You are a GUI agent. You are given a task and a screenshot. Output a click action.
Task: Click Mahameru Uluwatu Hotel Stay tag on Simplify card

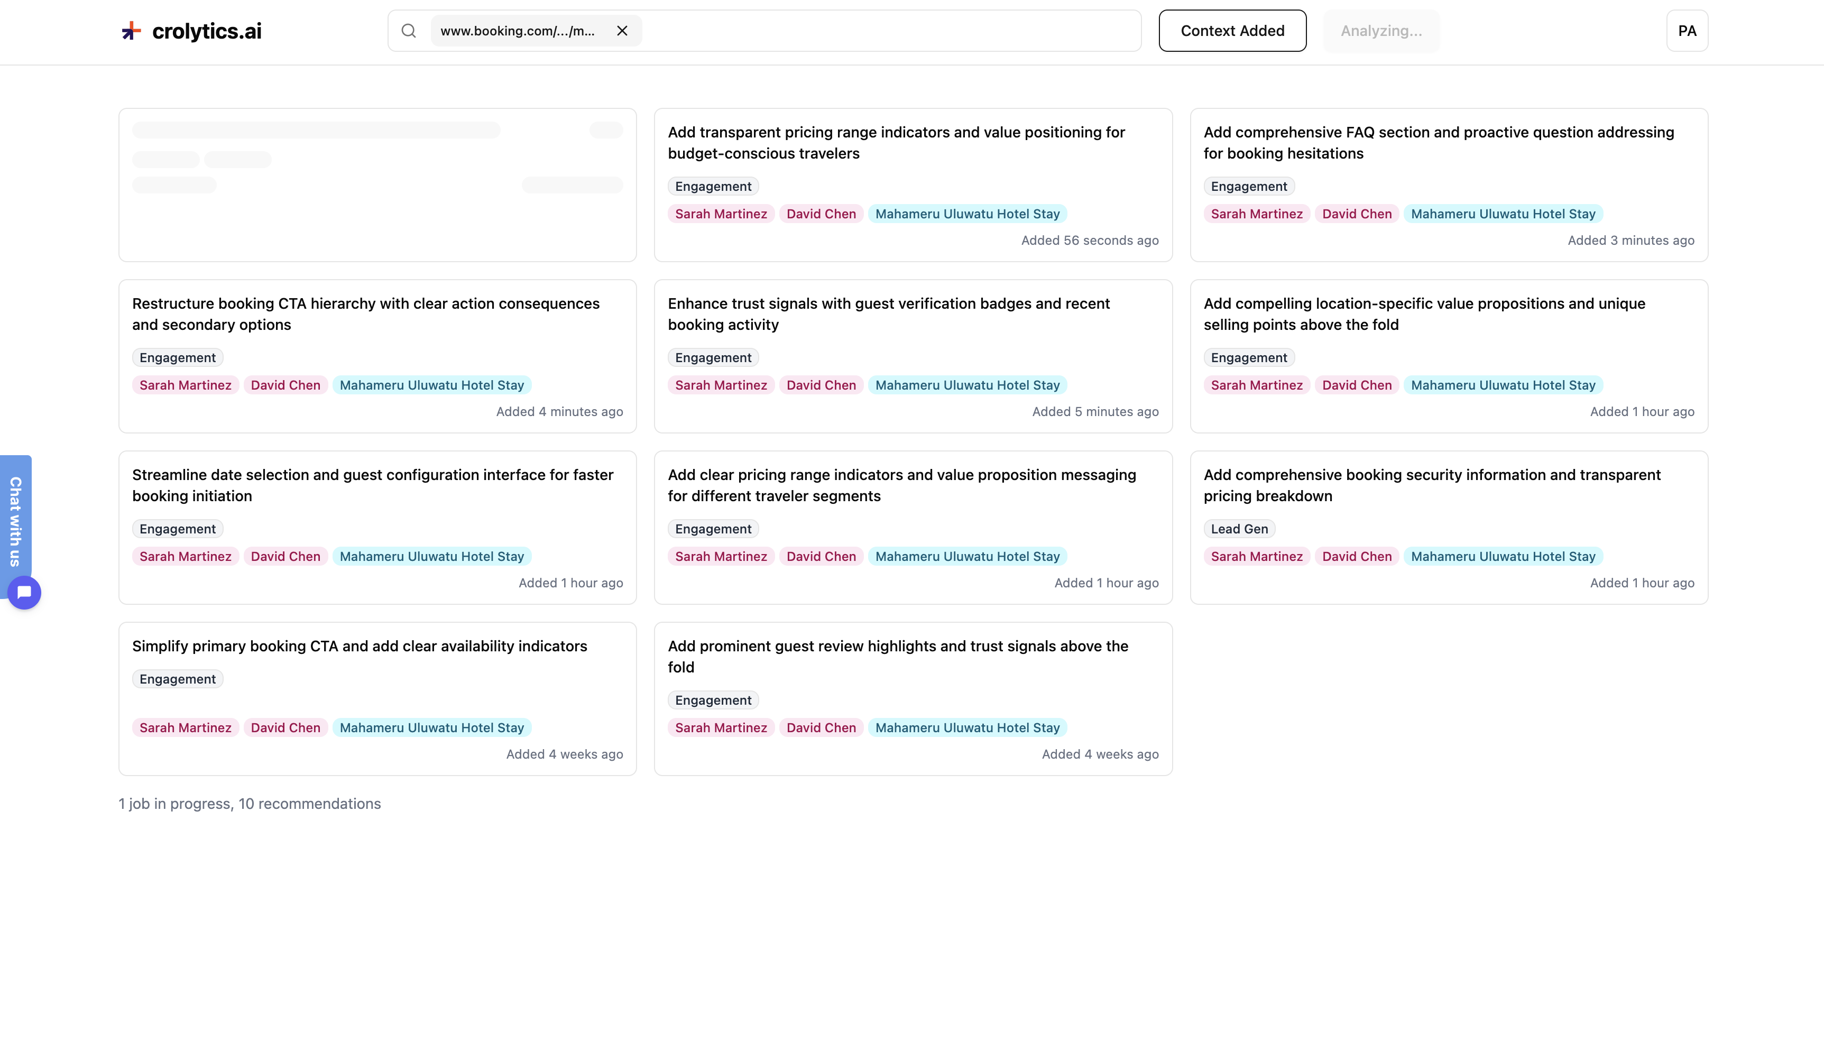pyautogui.click(x=431, y=727)
